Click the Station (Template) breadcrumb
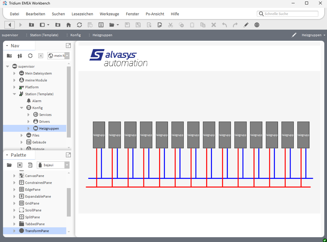 click(44, 35)
